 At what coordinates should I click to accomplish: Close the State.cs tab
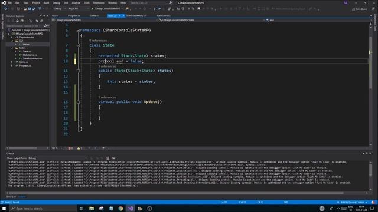[123, 16]
